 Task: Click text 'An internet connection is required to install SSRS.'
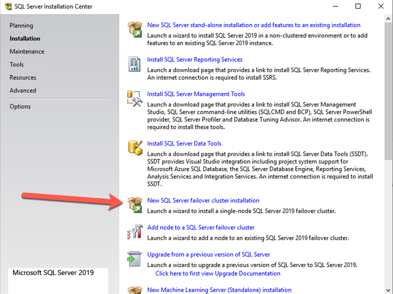point(212,77)
